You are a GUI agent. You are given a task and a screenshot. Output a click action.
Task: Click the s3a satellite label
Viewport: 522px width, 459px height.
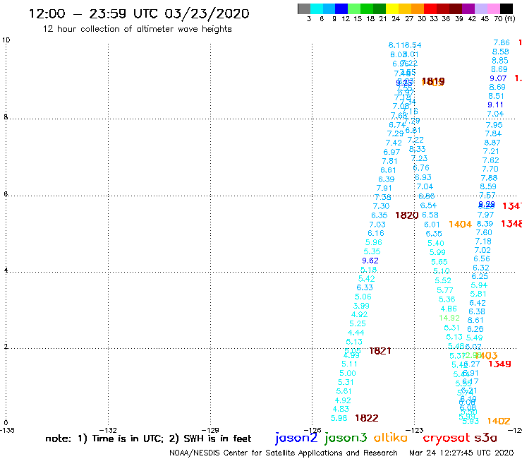coord(486,438)
